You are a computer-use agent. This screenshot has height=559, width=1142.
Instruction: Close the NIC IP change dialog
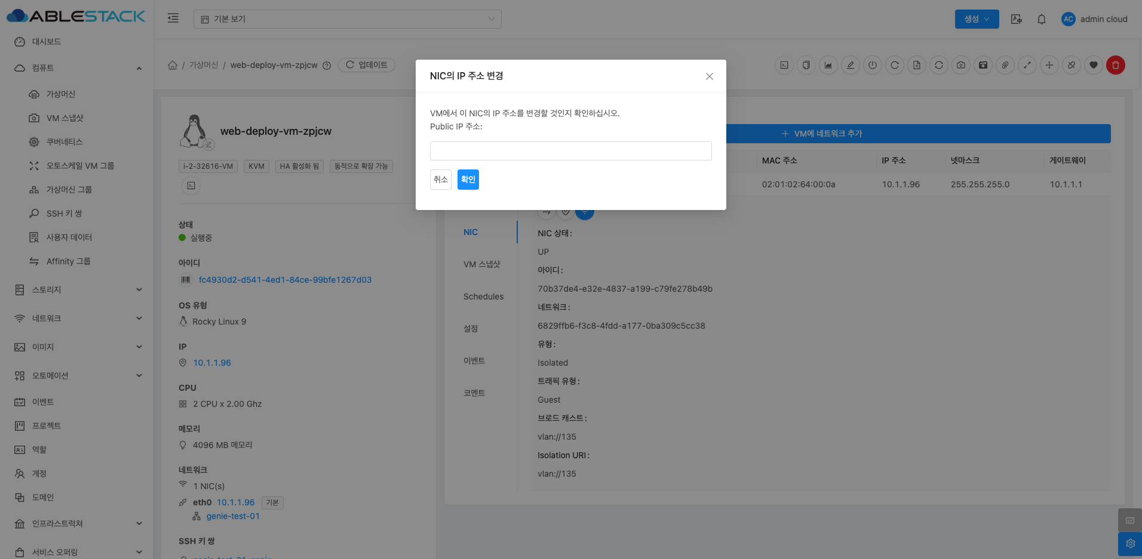coord(709,76)
